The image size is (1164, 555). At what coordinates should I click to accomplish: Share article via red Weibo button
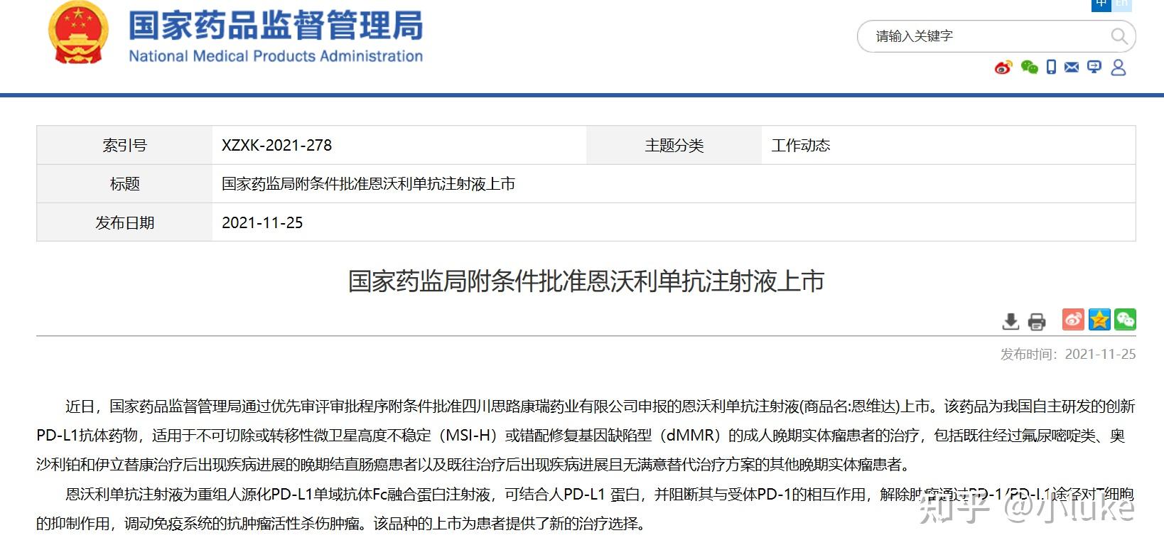(1073, 319)
